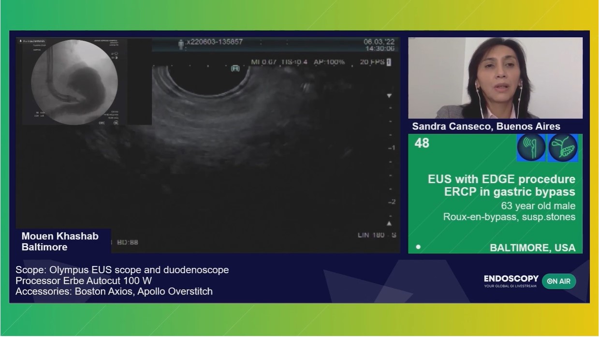The image size is (599, 337).
Task: Toggle the AP:100% acoustic power indicator
Action: (x=329, y=62)
